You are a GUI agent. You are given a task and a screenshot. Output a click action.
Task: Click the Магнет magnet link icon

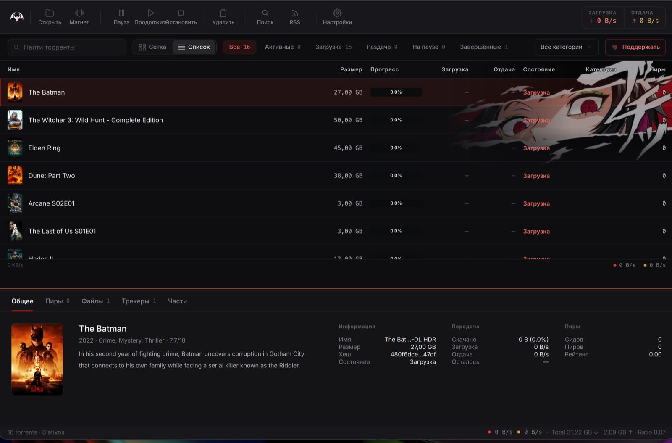click(x=79, y=13)
